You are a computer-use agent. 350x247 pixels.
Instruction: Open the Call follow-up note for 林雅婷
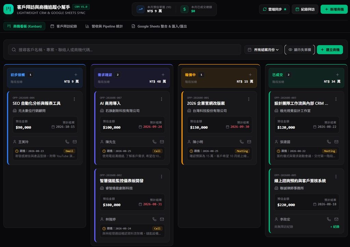132,231
